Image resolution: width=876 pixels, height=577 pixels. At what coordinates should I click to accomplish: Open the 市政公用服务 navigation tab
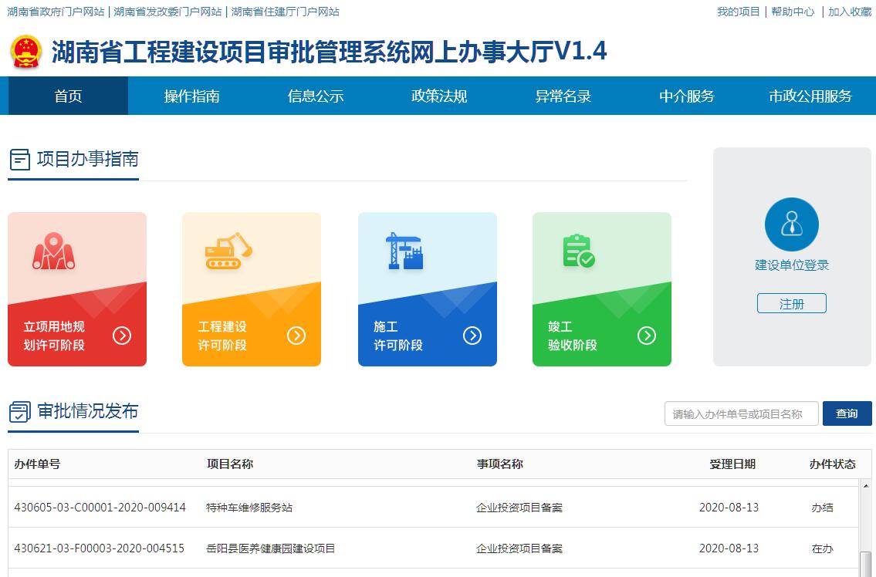pyautogui.click(x=810, y=96)
